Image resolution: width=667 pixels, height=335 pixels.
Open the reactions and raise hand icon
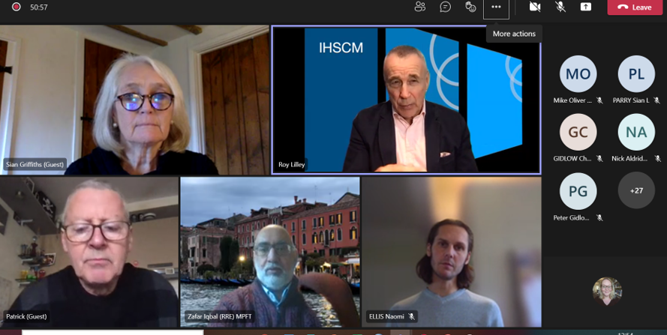470,7
